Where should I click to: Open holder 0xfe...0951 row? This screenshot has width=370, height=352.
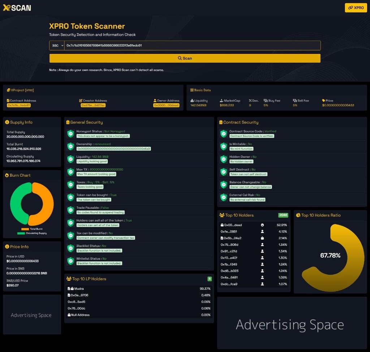point(254,232)
